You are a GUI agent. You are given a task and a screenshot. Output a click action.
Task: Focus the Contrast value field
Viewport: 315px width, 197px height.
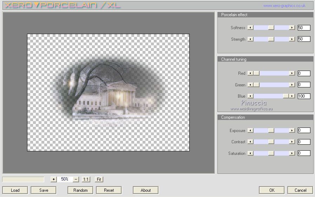tap(304, 142)
